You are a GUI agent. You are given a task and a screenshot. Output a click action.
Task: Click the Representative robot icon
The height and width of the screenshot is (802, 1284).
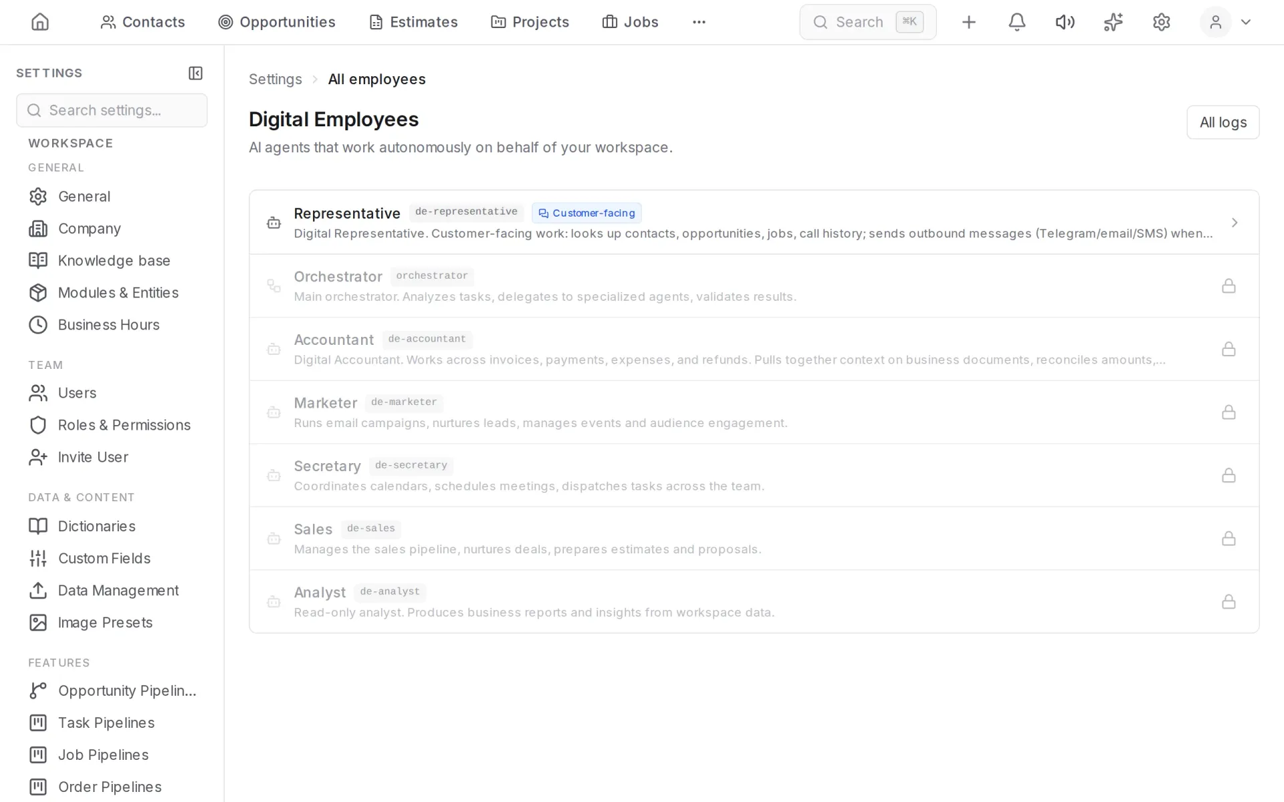pyautogui.click(x=274, y=223)
